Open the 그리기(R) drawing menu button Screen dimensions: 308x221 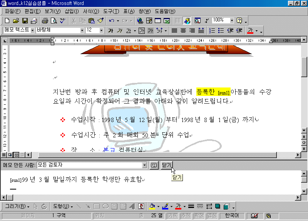[17, 206]
